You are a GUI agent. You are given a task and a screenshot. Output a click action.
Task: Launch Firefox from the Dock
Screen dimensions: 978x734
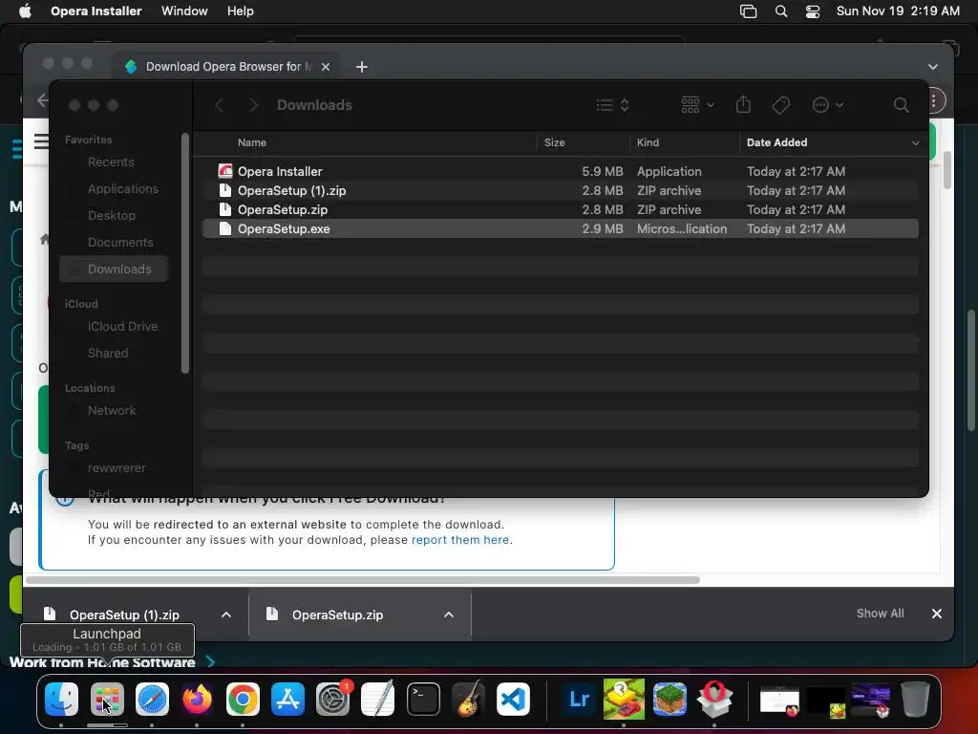197,699
